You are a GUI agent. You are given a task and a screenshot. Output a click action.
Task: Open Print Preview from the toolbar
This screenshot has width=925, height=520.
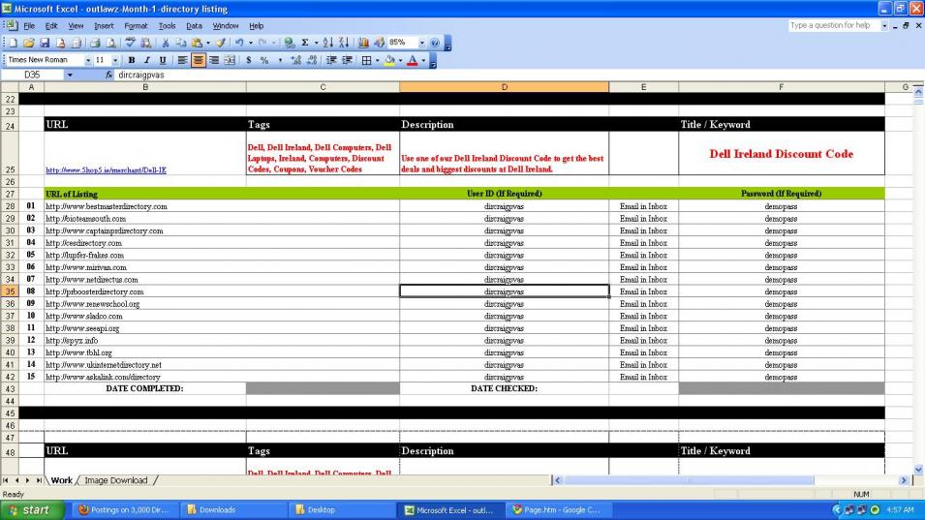click(110, 43)
